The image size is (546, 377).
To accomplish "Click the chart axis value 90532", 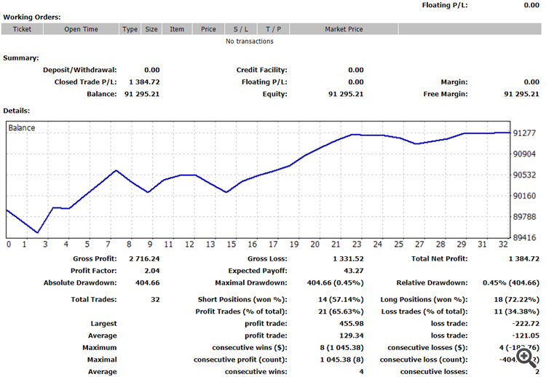I will (x=524, y=175).
